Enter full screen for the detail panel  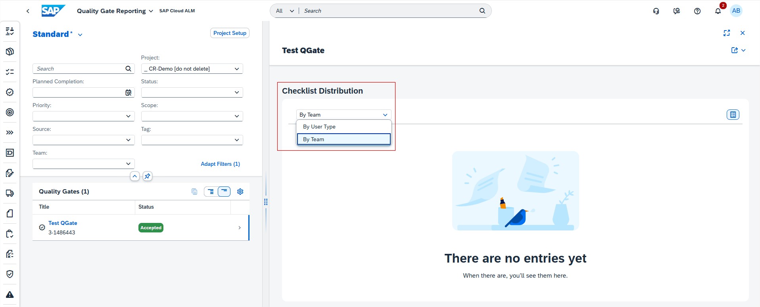[726, 33]
